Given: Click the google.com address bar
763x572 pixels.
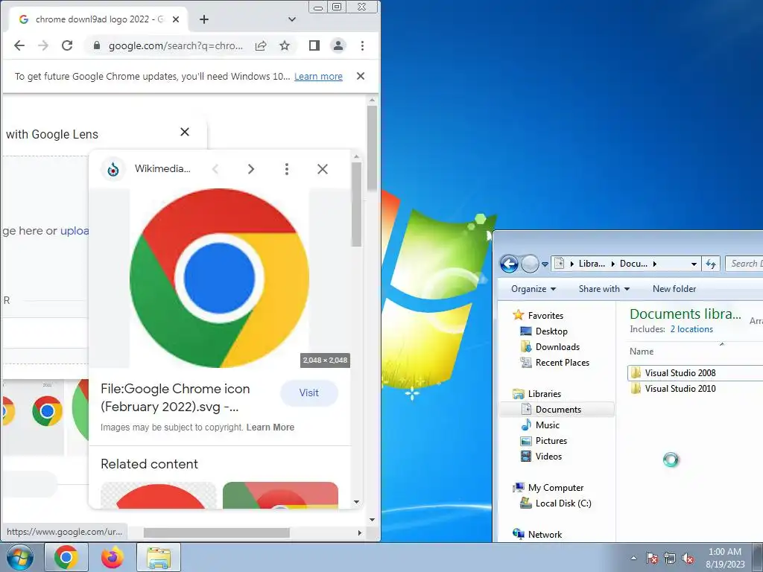Looking at the screenshot, I should tap(175, 45).
